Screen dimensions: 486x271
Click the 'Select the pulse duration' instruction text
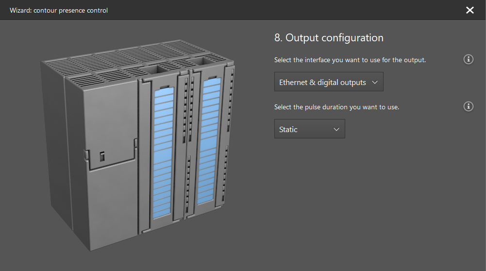pyautogui.click(x=336, y=107)
